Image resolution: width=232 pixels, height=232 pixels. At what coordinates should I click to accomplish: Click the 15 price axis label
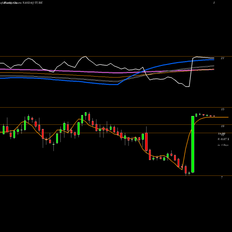point(222,110)
